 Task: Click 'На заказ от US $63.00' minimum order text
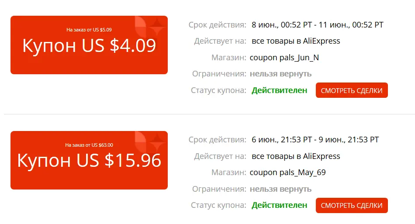click(x=89, y=145)
